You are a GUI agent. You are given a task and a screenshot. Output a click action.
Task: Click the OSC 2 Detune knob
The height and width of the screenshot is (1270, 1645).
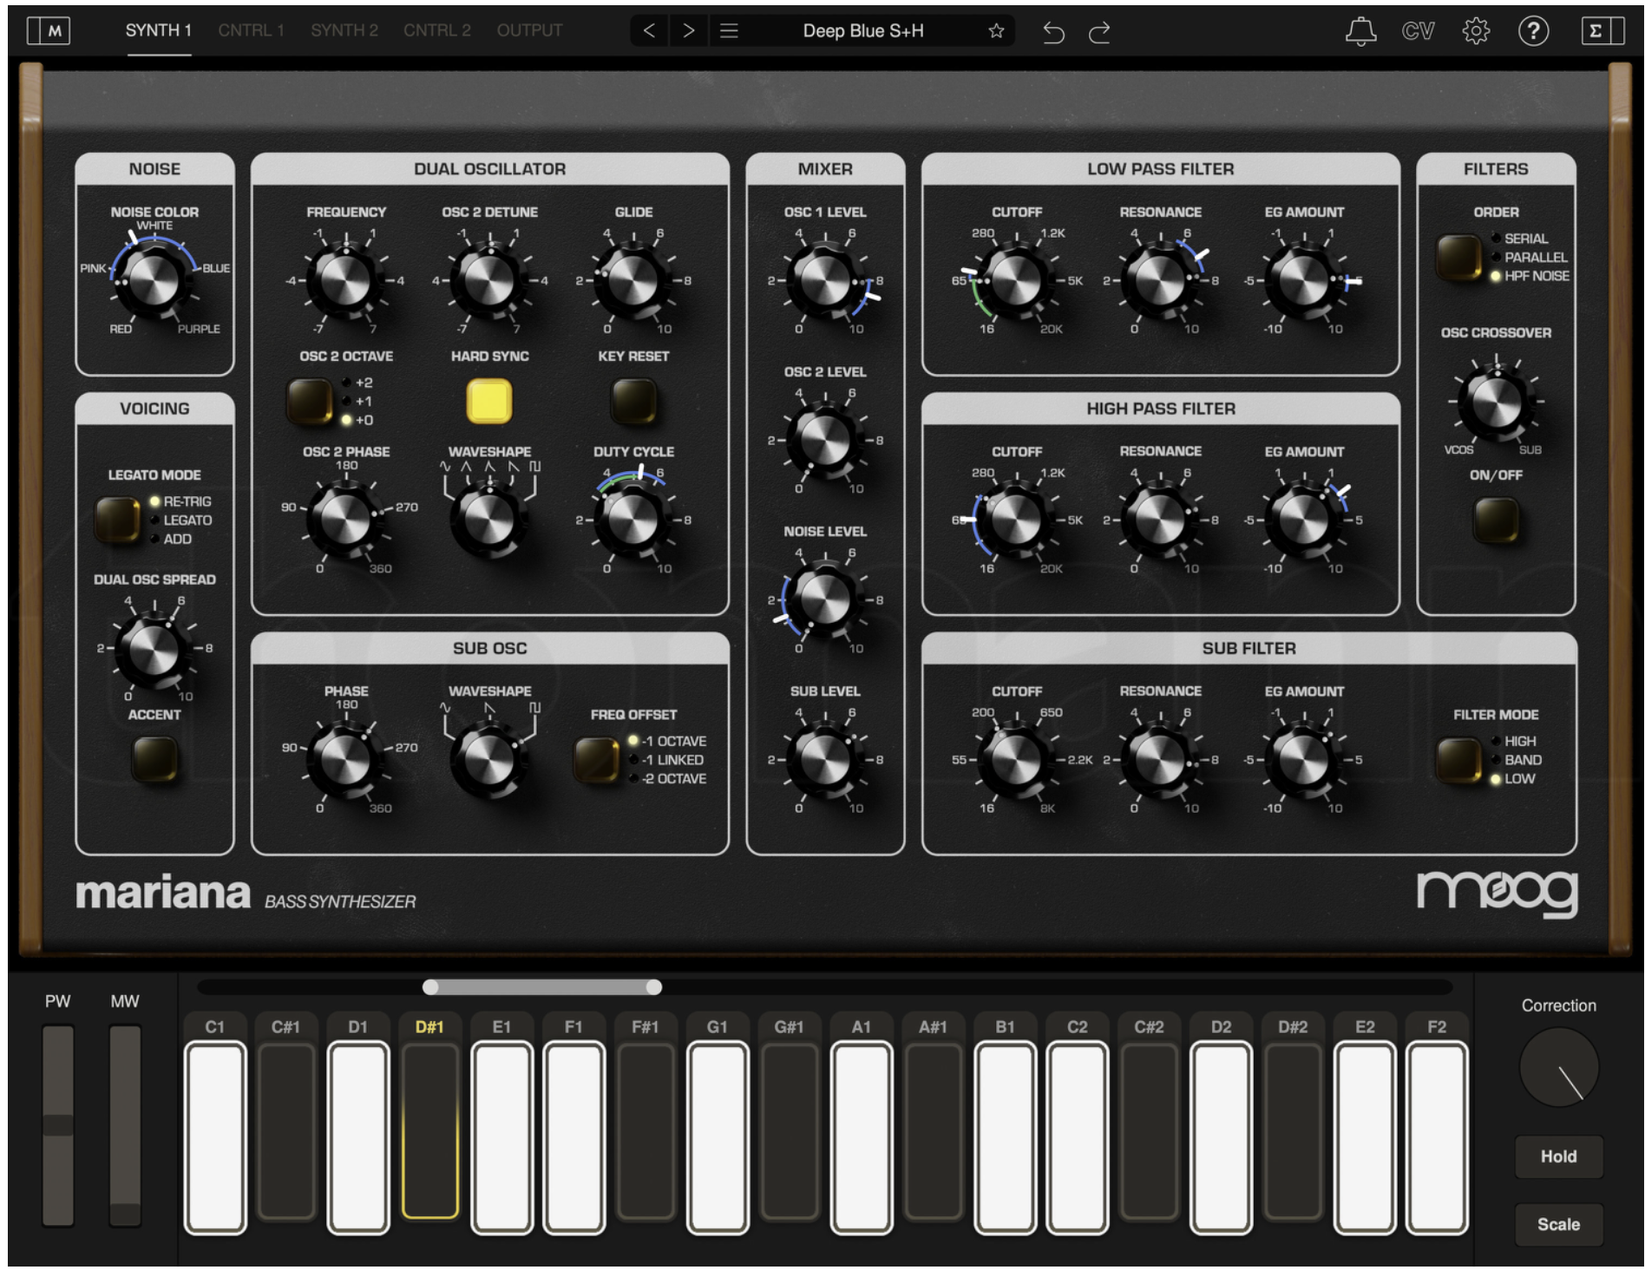489,280
